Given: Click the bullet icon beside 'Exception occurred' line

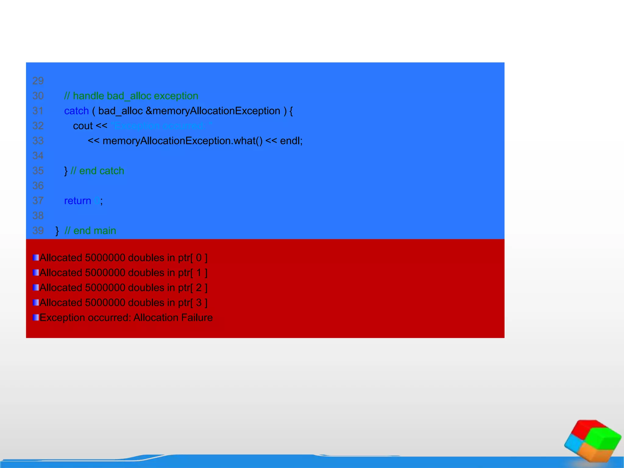Looking at the screenshot, I should click(x=36, y=317).
